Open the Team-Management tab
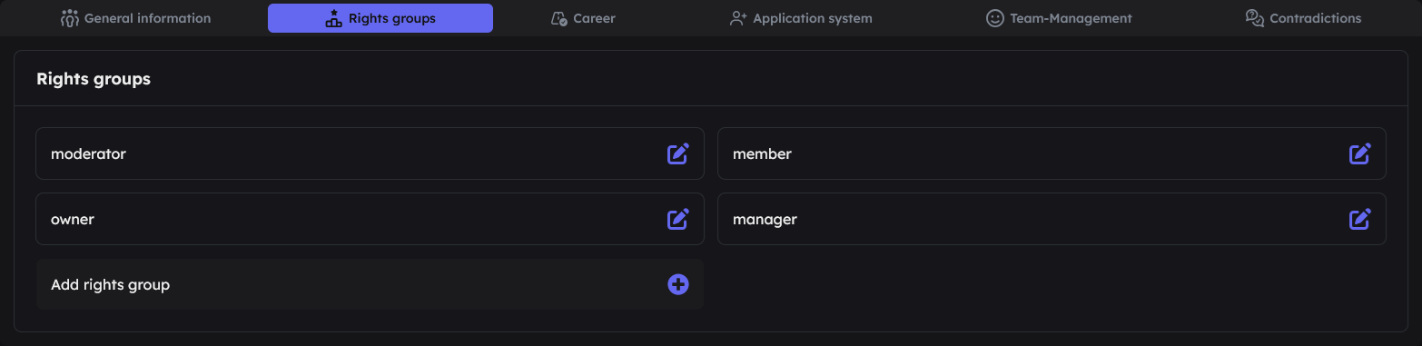Viewport: 1422px width, 346px height. pos(1059,18)
